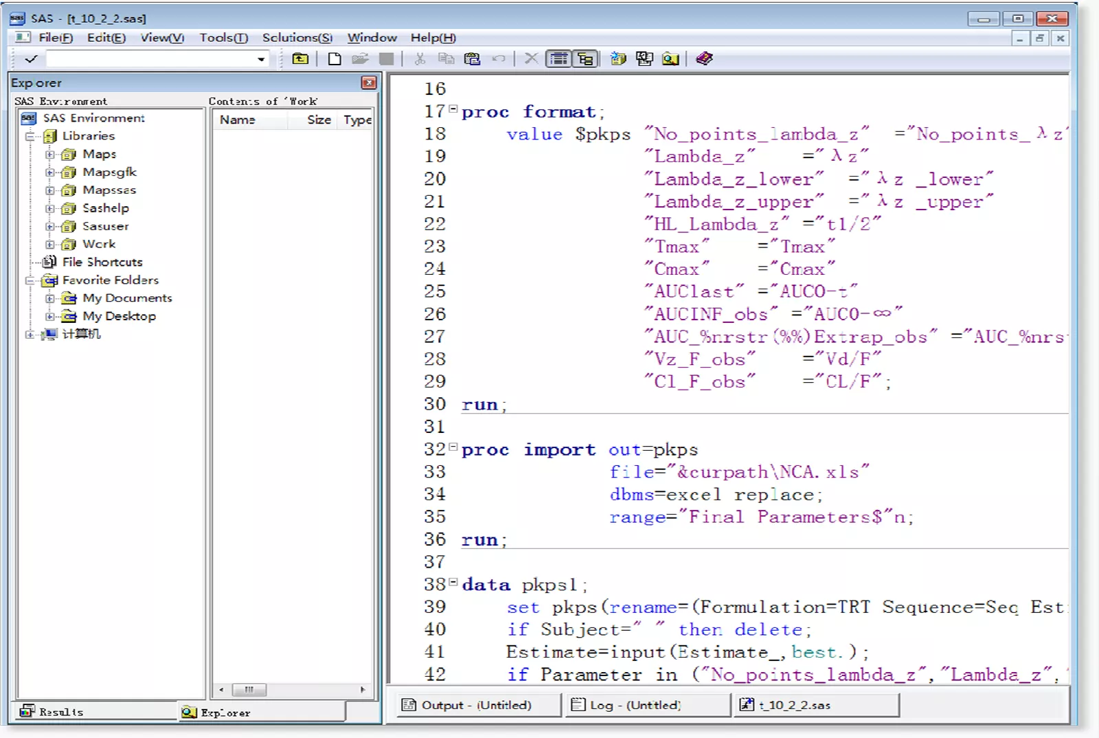Open the Output - (Untitled) window button
Screen dimensions: 1099x738
pos(479,705)
